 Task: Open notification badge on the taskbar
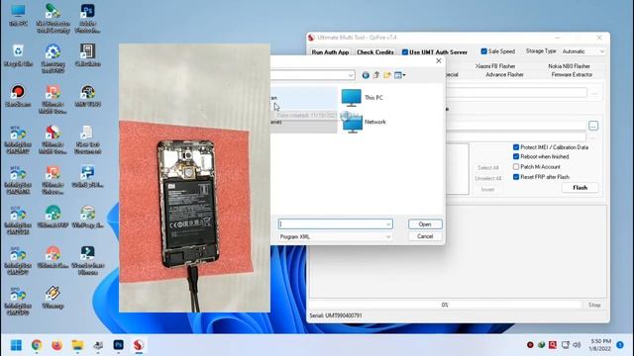pos(620,345)
